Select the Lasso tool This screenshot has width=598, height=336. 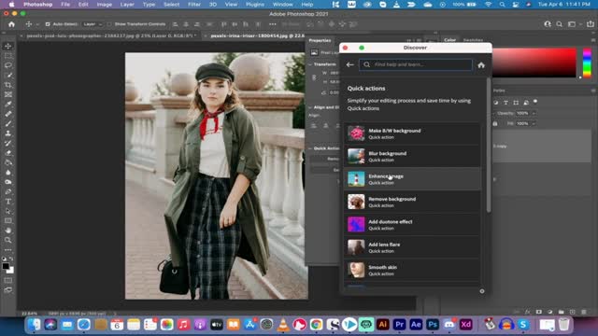(8, 65)
